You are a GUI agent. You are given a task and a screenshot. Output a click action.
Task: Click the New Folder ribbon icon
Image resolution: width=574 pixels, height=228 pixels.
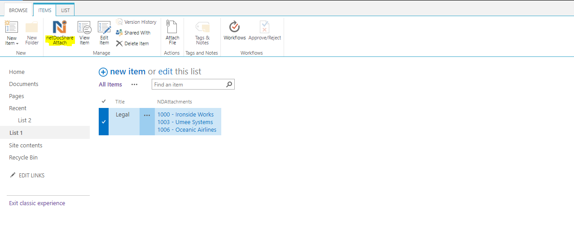click(32, 27)
